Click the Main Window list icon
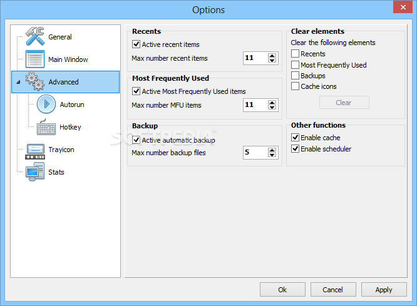The height and width of the screenshot is (306, 417). [x=35, y=59]
